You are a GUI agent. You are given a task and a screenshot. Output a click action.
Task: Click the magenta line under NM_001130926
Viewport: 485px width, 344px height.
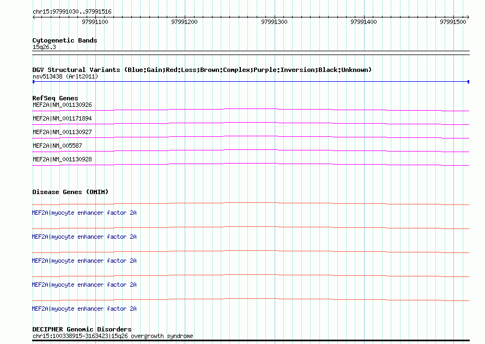251,110
